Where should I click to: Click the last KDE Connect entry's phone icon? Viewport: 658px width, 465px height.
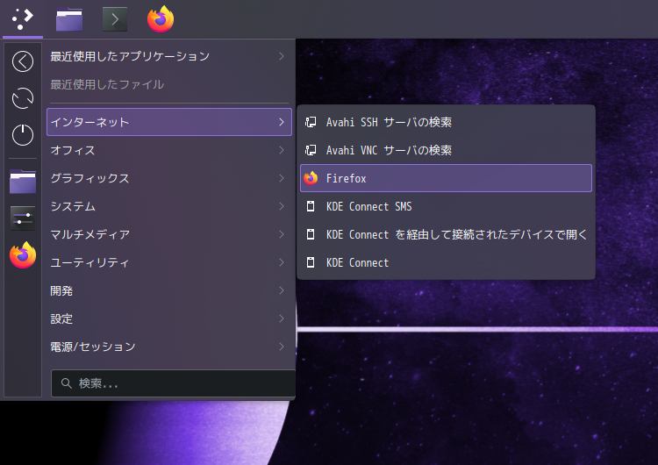pos(311,262)
